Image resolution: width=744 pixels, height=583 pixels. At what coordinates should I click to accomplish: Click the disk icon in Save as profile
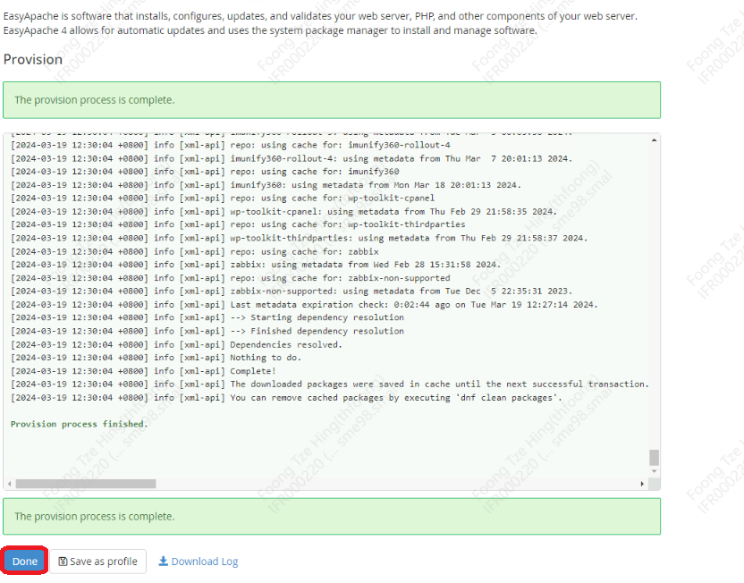coord(63,562)
